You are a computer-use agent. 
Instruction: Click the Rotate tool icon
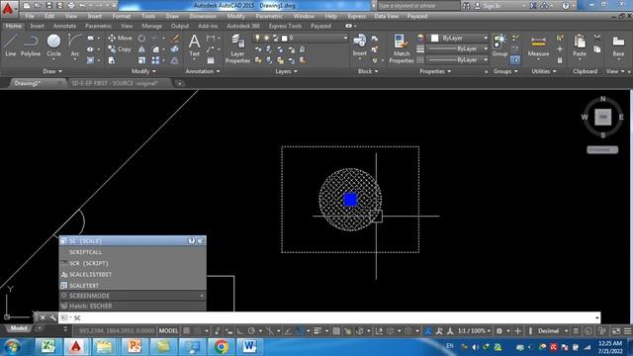tap(141, 39)
